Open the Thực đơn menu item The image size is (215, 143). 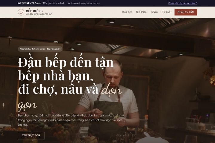(127, 12)
